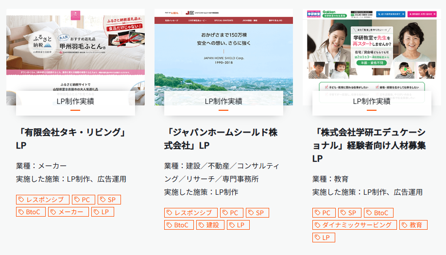Click the PC tag in the second card
Image resolution: width=446 pixels, height=255 pixels.
point(232,213)
